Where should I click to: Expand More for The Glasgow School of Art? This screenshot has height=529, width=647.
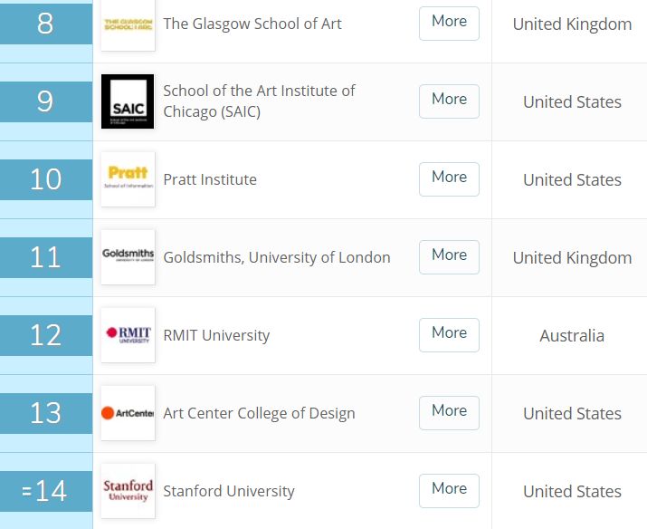pos(449,24)
